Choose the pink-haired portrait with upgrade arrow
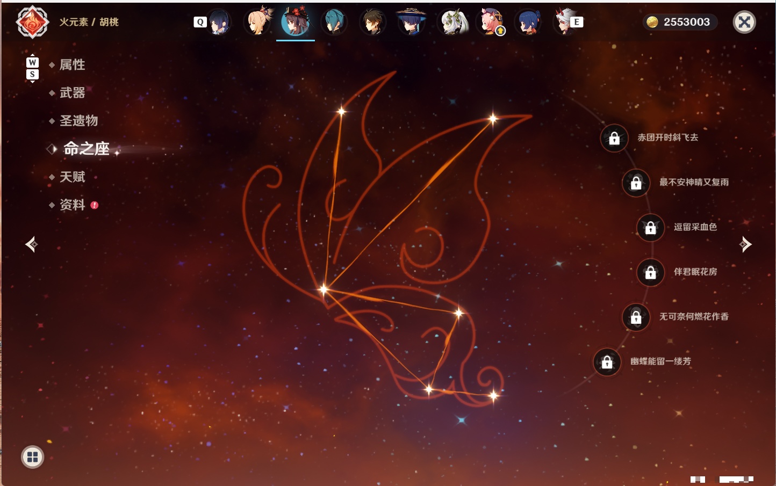776x486 pixels. (x=491, y=22)
